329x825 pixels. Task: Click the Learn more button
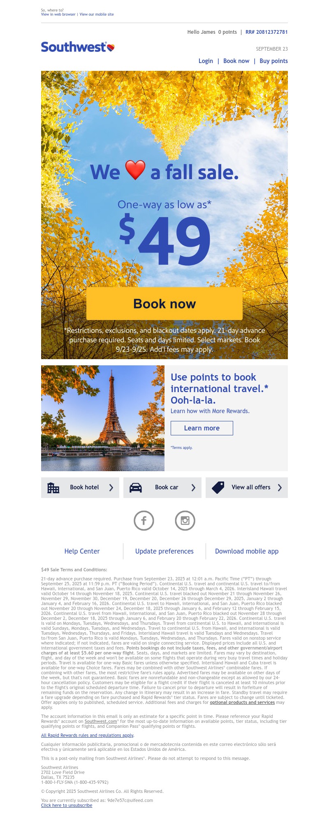(x=202, y=428)
